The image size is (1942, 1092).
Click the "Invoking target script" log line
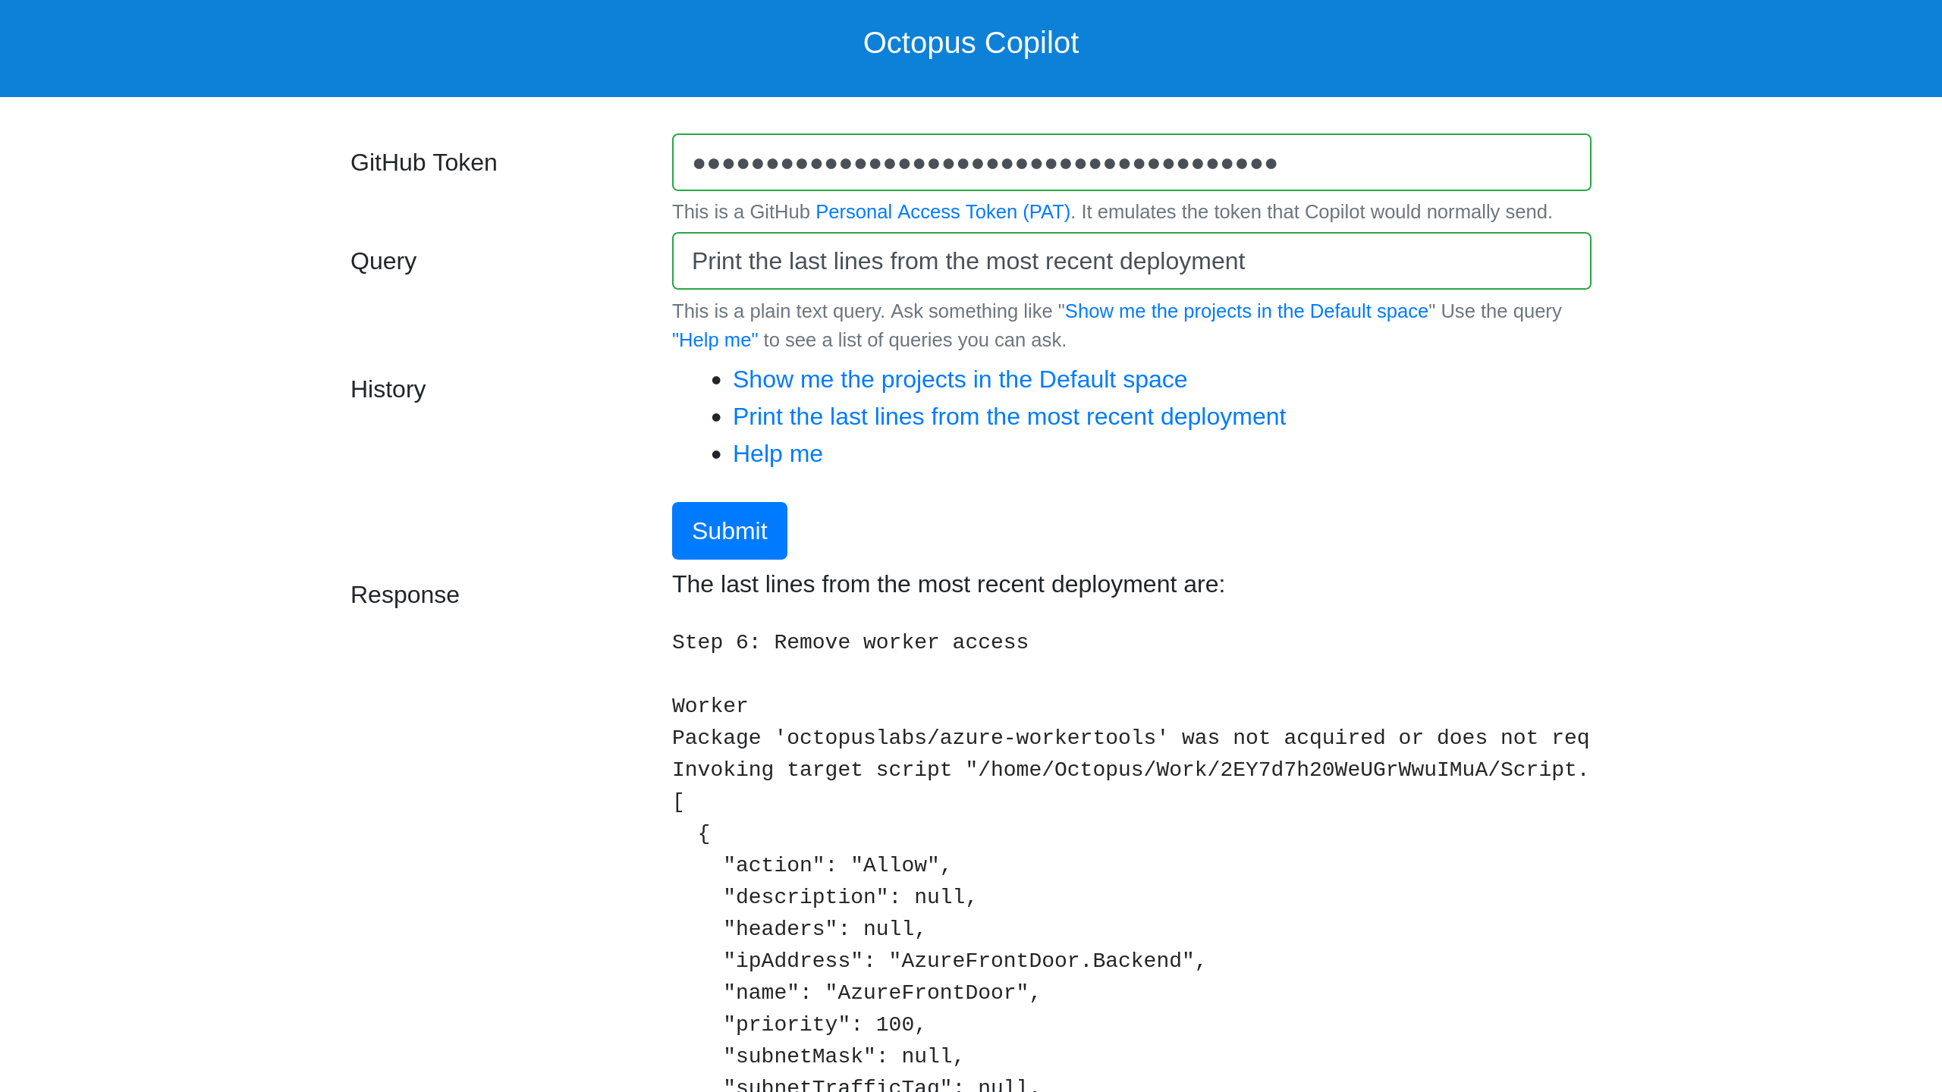[x=1130, y=770]
